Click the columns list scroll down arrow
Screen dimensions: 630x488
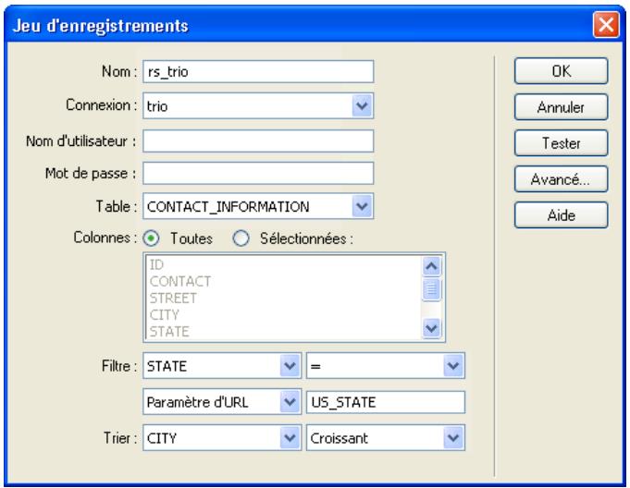pos(431,328)
